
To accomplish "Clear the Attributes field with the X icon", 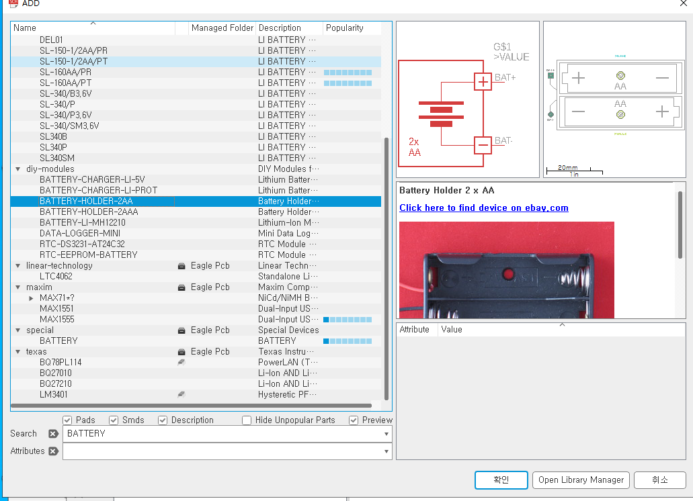I will pos(53,451).
